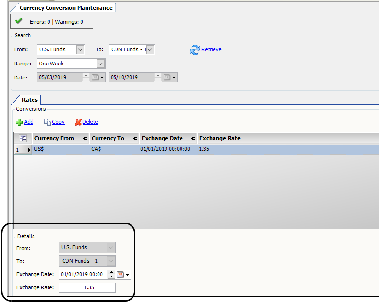Click the Exchange Rate 1.35 input field
379x302 pixels.
pos(87,288)
